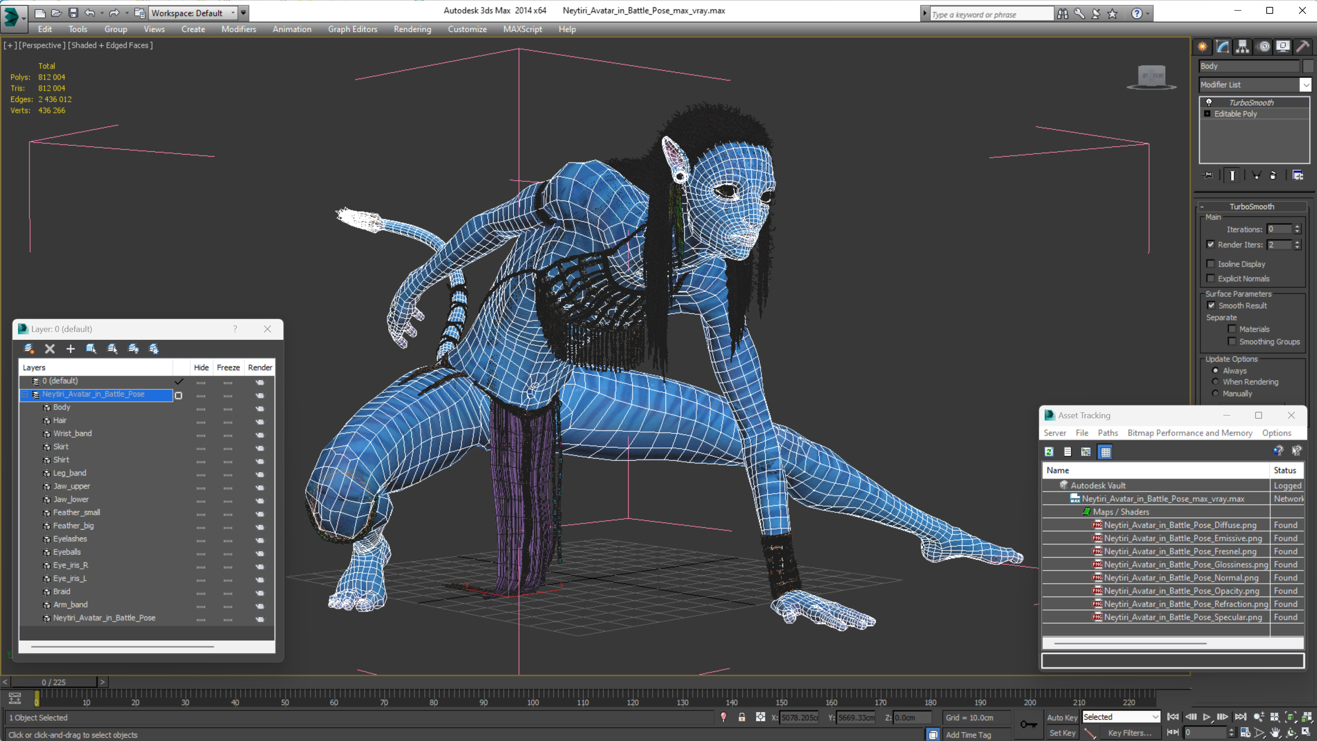Expand Editable Poly sub-objects
Viewport: 1317px width, 741px height.
tap(1208, 114)
